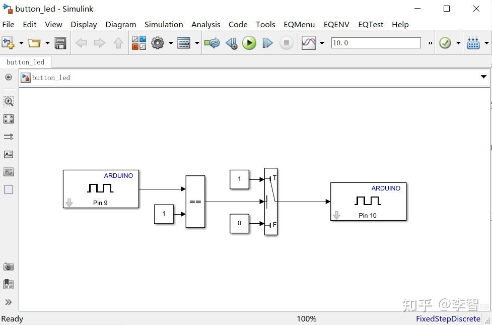Expand the left palette with double arrow
The width and height of the screenshot is (492, 325).
[x=9, y=302]
